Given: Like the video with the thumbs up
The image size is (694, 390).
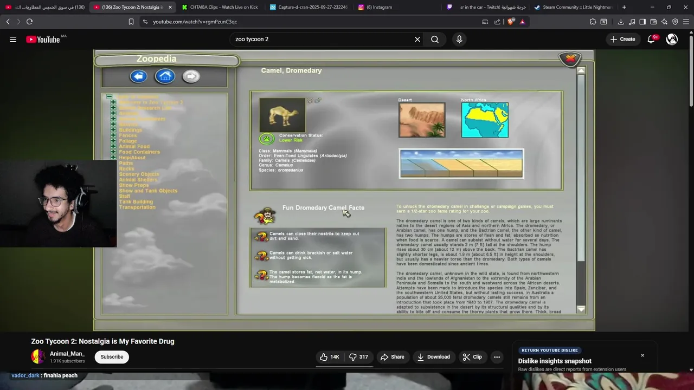Looking at the screenshot, I should 330,357.
